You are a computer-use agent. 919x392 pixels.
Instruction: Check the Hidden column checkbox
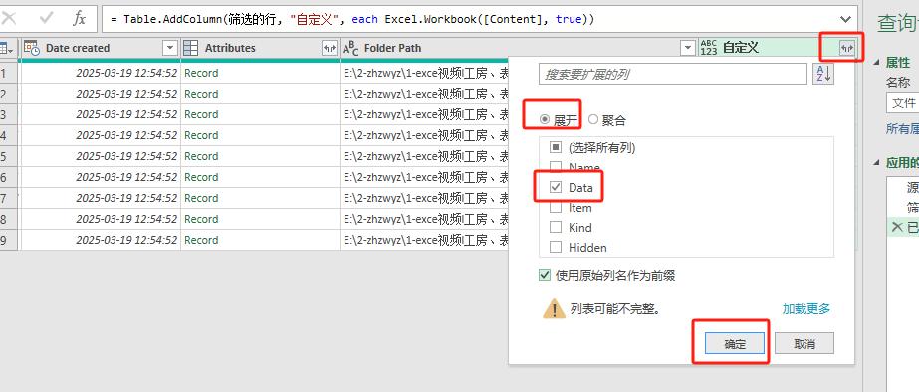tap(556, 248)
